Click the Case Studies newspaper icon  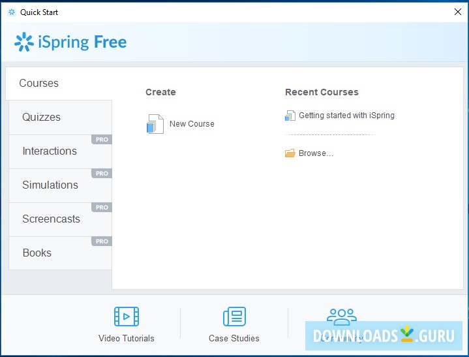(x=235, y=317)
